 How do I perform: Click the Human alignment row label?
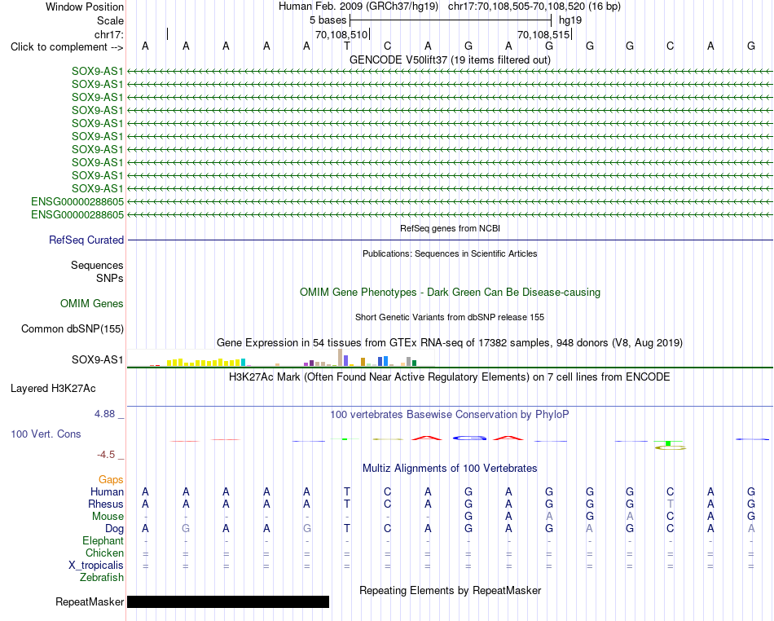click(x=107, y=491)
